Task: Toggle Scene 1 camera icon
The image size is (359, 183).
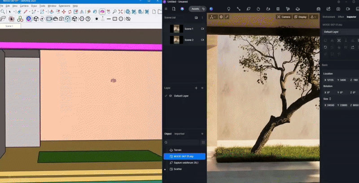Action: [202, 29]
